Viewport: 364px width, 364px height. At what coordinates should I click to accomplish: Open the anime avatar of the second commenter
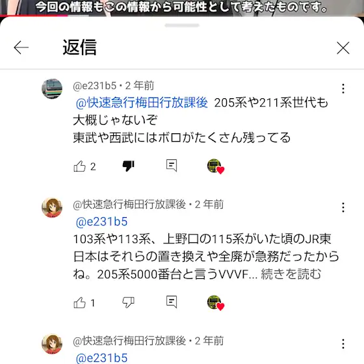(52, 207)
